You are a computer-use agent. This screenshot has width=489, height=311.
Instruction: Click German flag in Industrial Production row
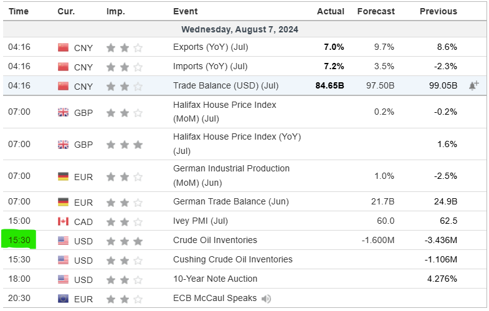(x=63, y=176)
